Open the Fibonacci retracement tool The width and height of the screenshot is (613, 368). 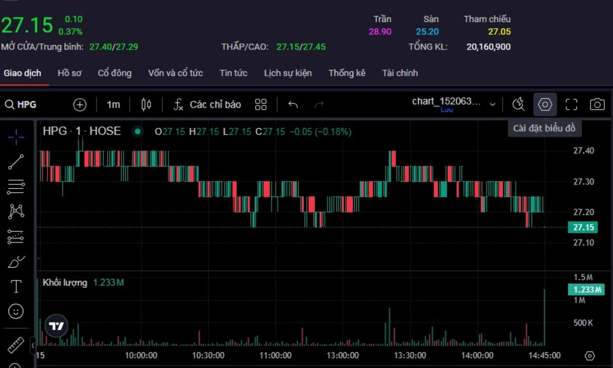pyautogui.click(x=16, y=187)
